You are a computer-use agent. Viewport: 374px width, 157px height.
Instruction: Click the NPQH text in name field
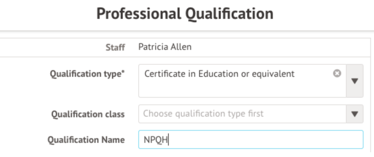coord(156,140)
